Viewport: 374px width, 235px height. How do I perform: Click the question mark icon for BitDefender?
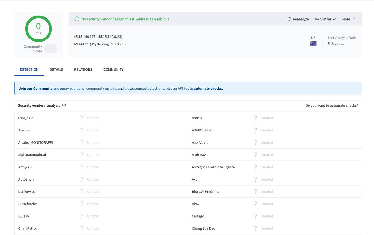[82, 204]
